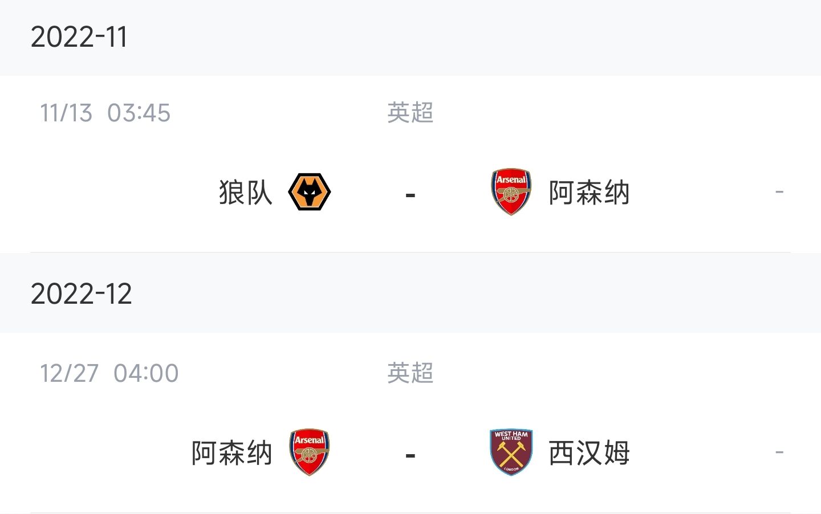Click the far-right dash in 狼队 row

click(x=779, y=192)
